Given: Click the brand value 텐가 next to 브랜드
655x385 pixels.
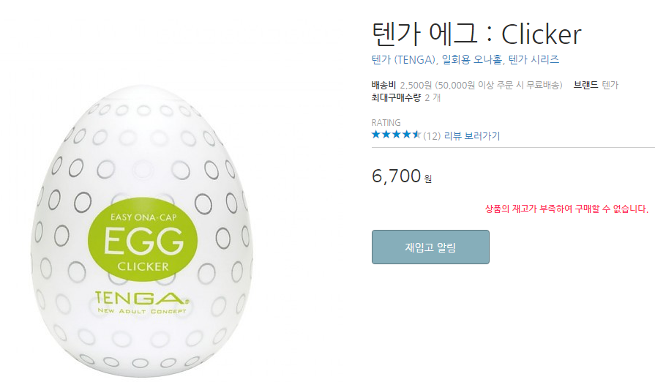Looking at the screenshot, I should click(610, 85).
